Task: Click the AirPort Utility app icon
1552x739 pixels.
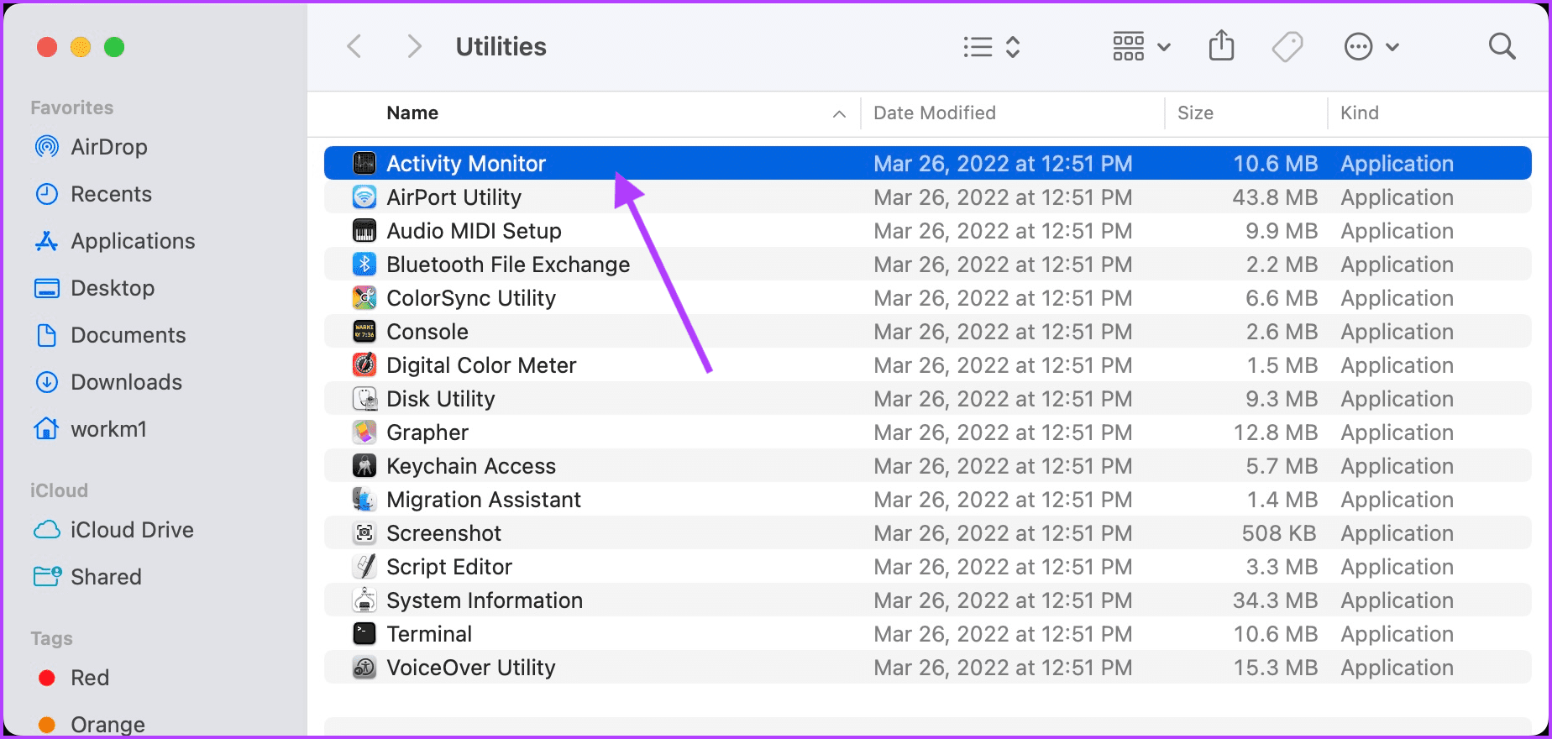Action: [x=364, y=197]
